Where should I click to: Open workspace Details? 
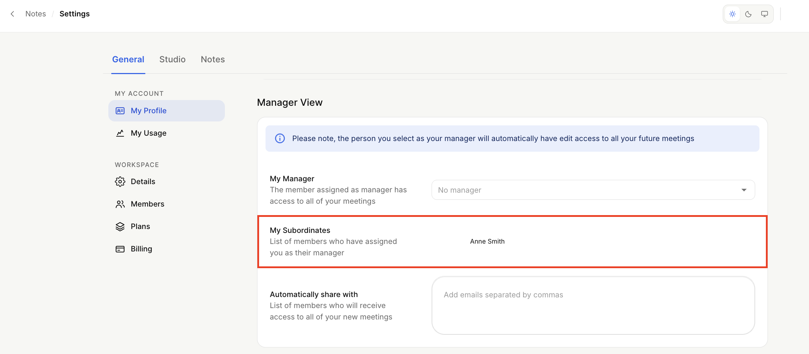pyautogui.click(x=166, y=182)
